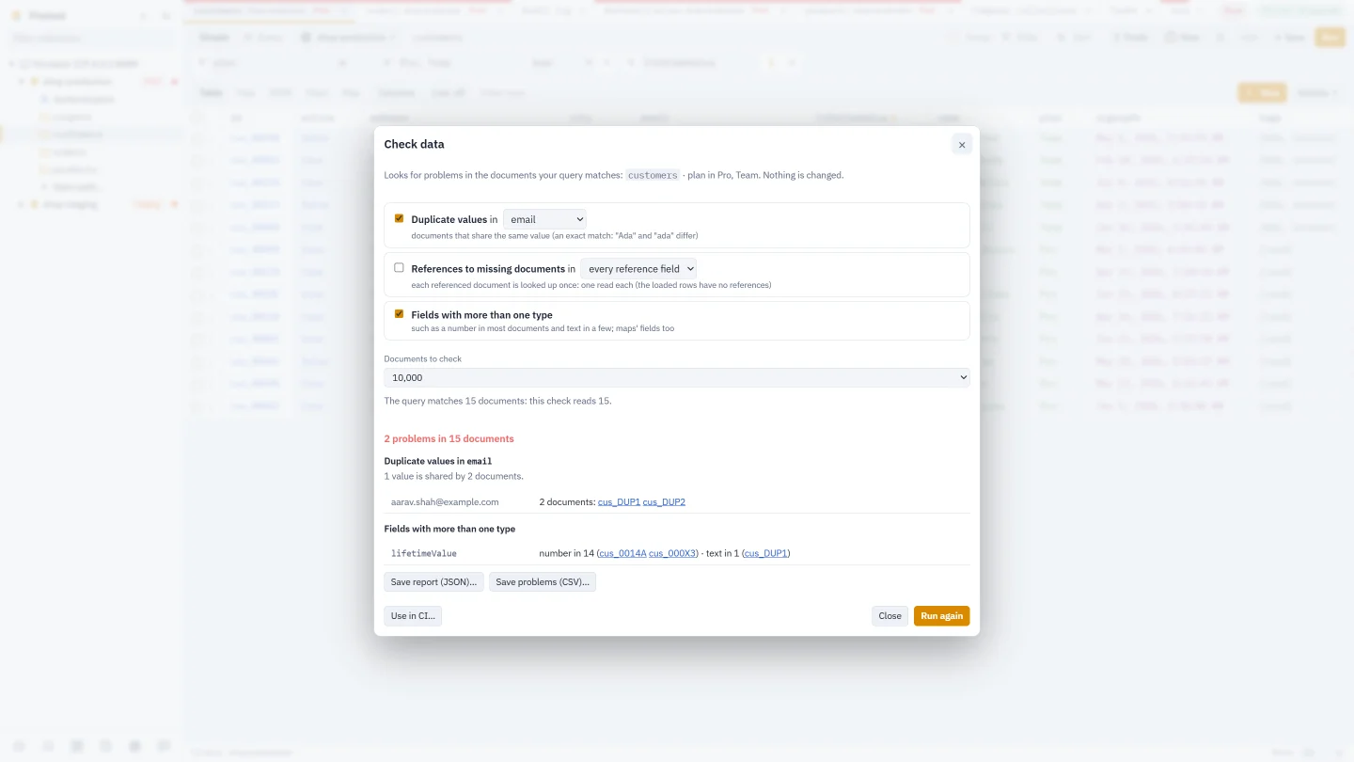
Task: Open cus_DUP1 link in the lifetimeValue row
Action: tap(765, 553)
